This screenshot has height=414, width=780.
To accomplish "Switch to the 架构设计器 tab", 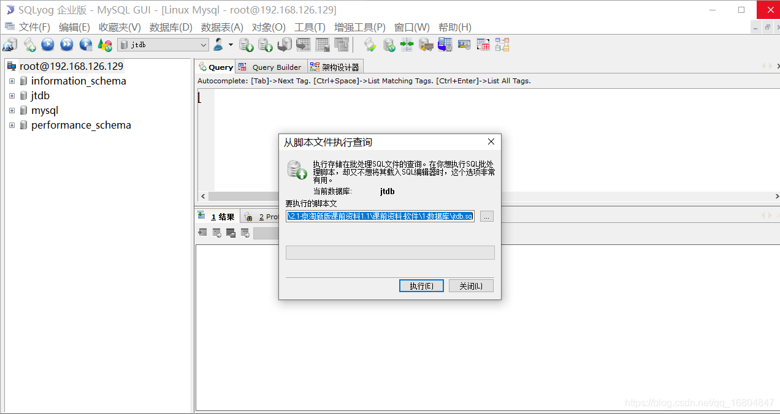I will pyautogui.click(x=336, y=66).
